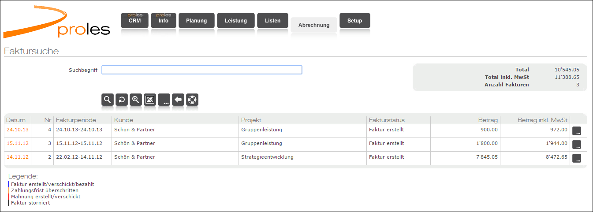The width and height of the screenshot is (593, 212).
Task: Sort by the Betrag column header
Action: coord(488,120)
